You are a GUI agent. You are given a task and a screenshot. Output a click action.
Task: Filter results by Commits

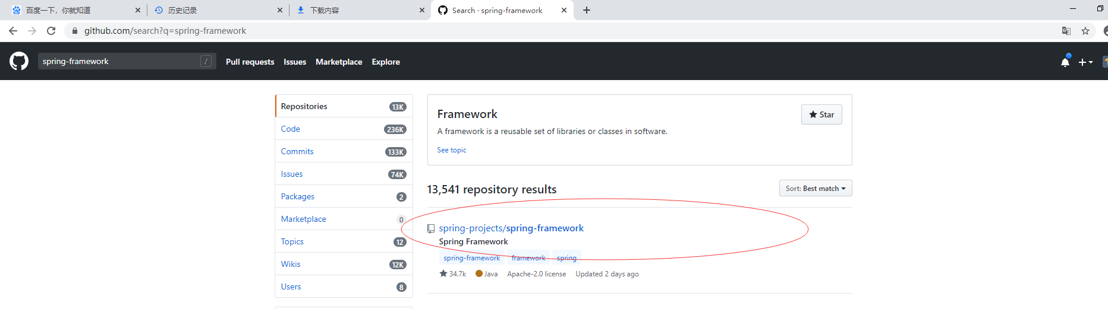pyautogui.click(x=297, y=152)
